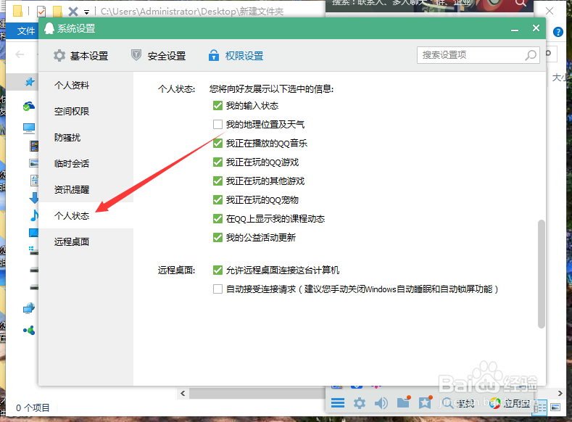Click the QQ sound speaker icon
This screenshot has width=572, height=422.
point(381,403)
